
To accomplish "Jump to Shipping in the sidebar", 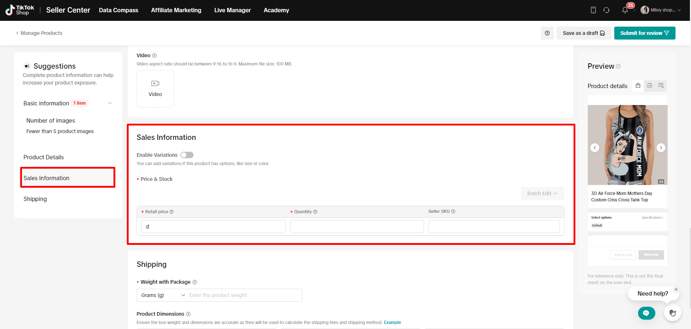I will tap(35, 199).
